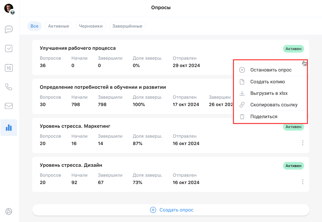Open settings gear in sidebar

[9, 212]
